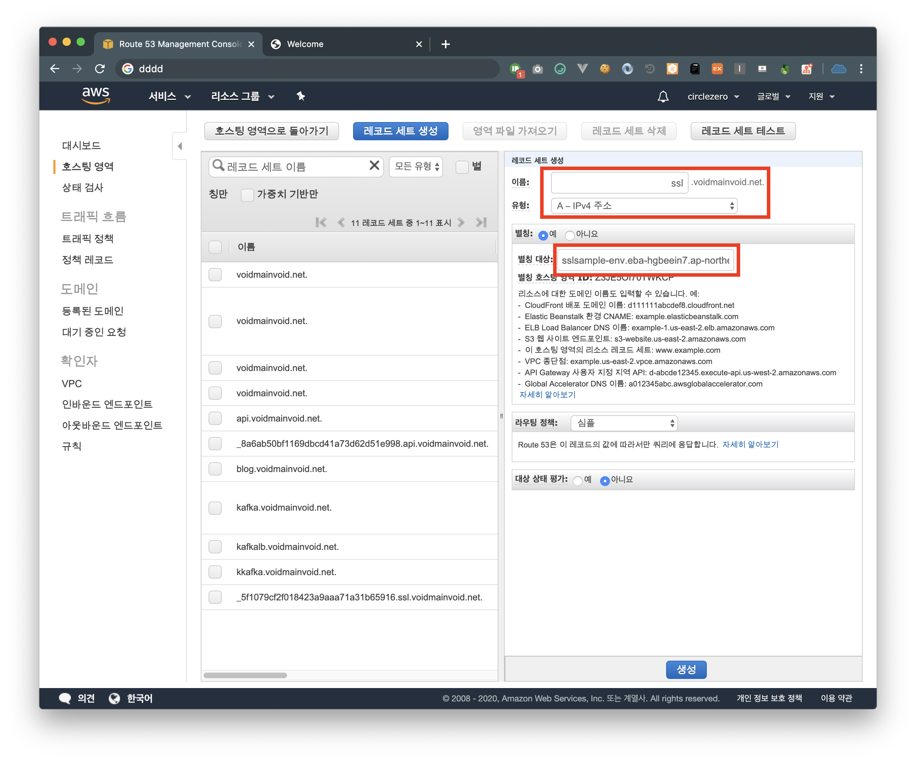This screenshot has height=761, width=916.
Task: Expand the '모든 유형' filter dropdown
Action: tap(416, 167)
